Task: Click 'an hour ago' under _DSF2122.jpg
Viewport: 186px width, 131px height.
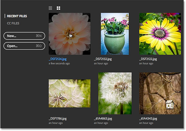Action: tap(146, 63)
